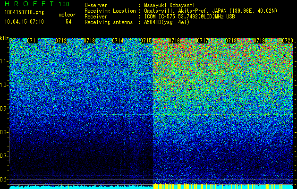Click the meteor count value 54

(68, 22)
